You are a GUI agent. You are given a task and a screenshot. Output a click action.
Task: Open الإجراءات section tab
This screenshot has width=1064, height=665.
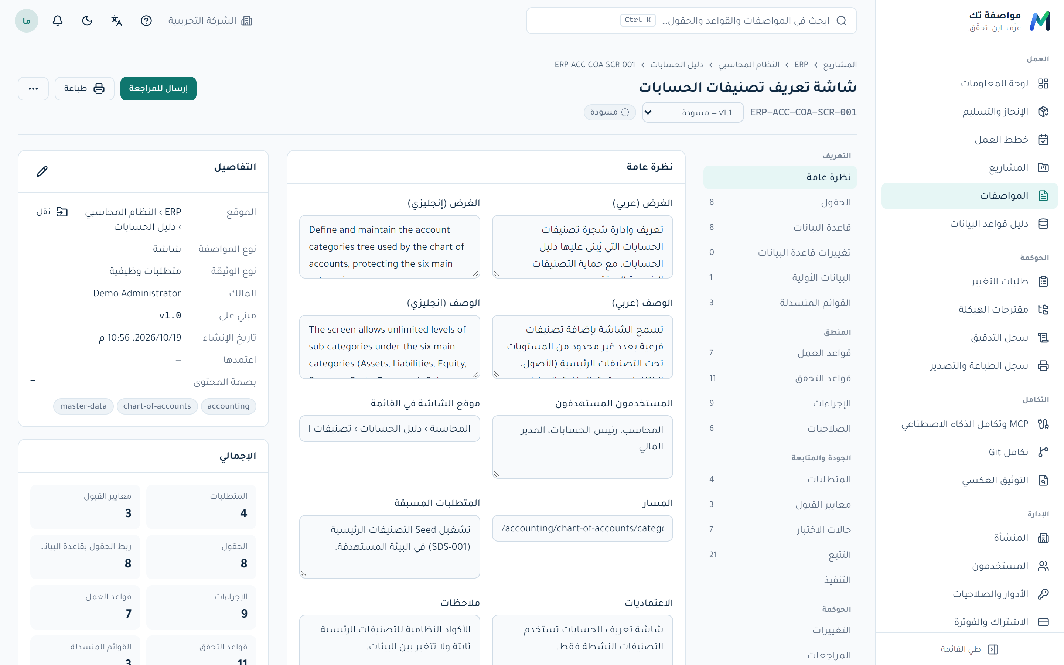click(x=780, y=403)
